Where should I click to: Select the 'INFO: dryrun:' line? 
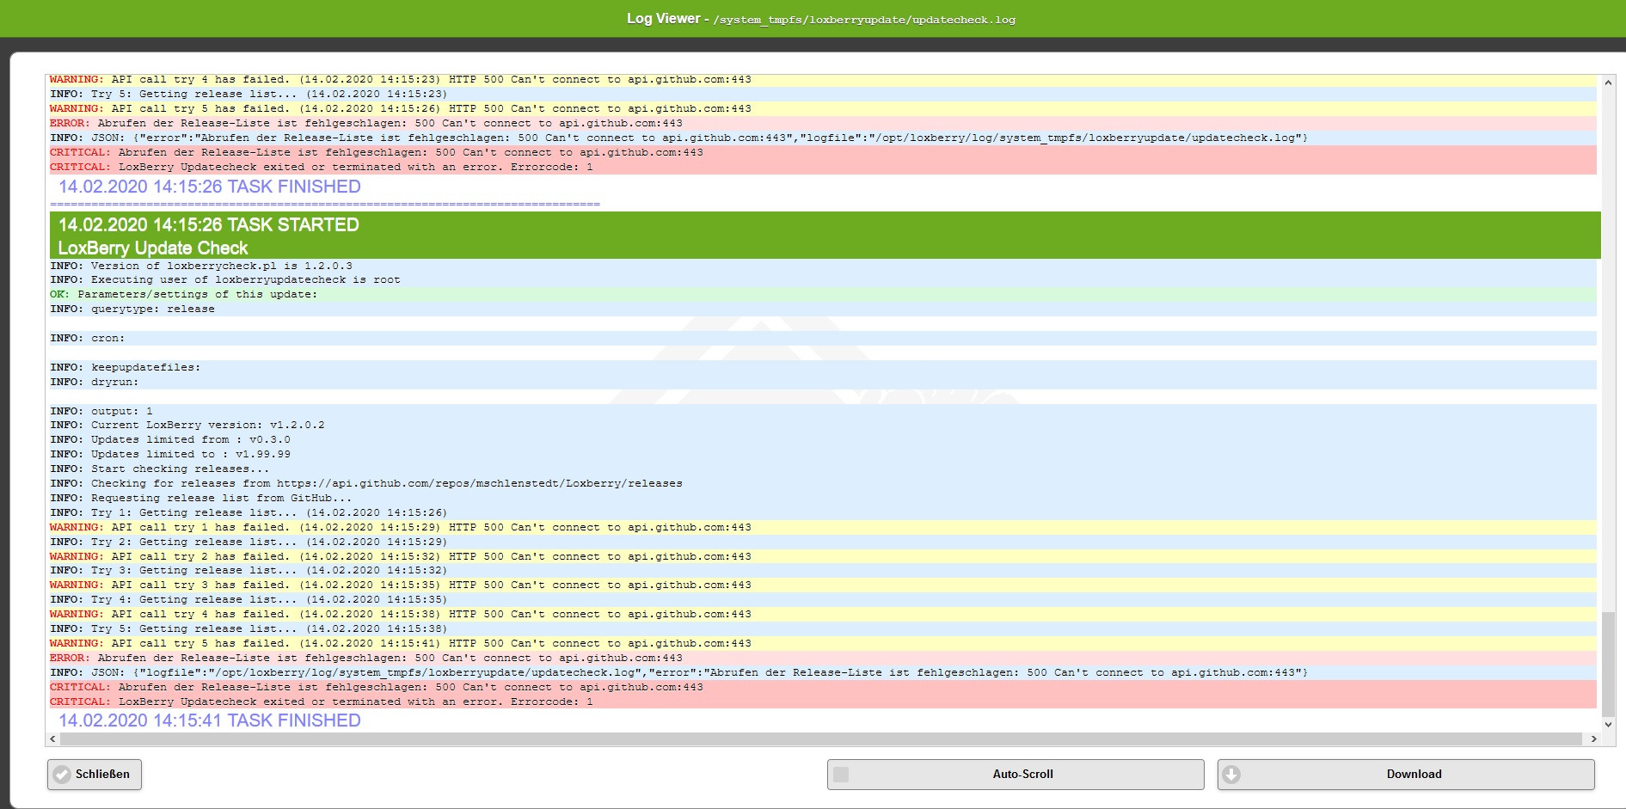(x=823, y=382)
